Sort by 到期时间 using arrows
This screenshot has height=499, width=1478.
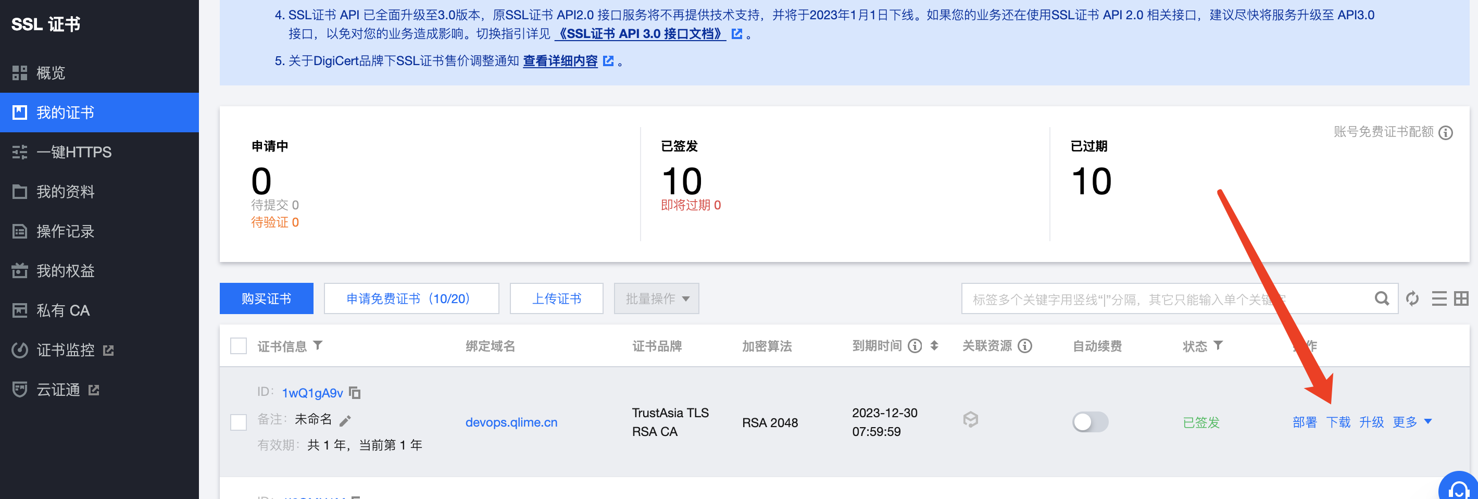click(x=934, y=345)
